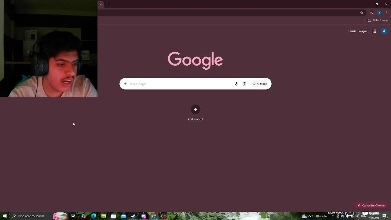Open the Google apps grid launcher
This screenshot has width=391, height=220.
[x=374, y=31]
